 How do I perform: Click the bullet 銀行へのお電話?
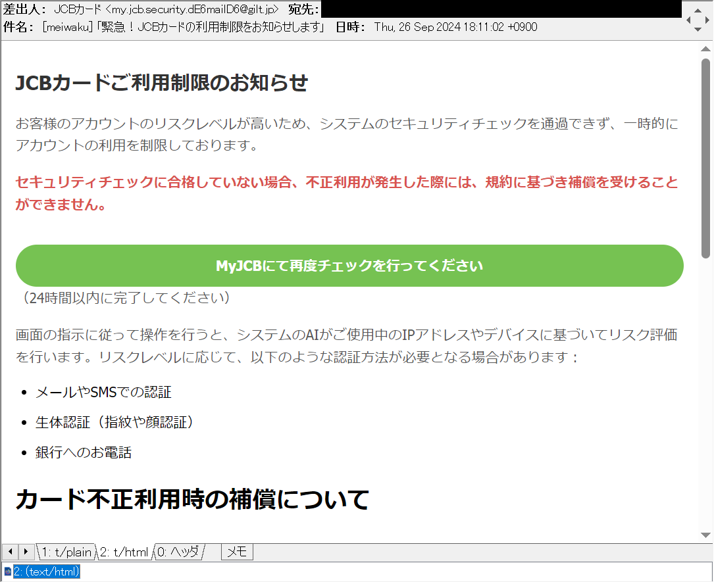(84, 452)
